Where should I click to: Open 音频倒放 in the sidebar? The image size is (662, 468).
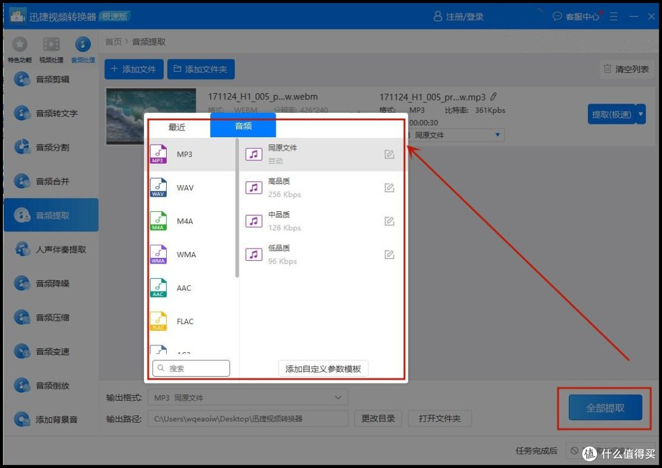coord(51,385)
